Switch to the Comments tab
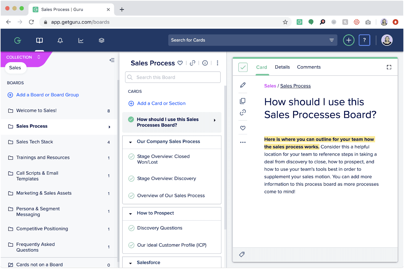 point(309,67)
